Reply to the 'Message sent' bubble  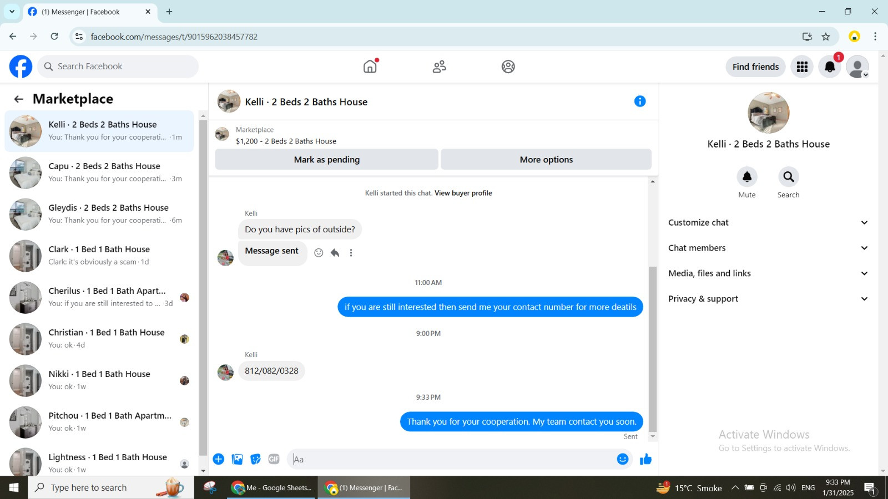click(x=335, y=253)
